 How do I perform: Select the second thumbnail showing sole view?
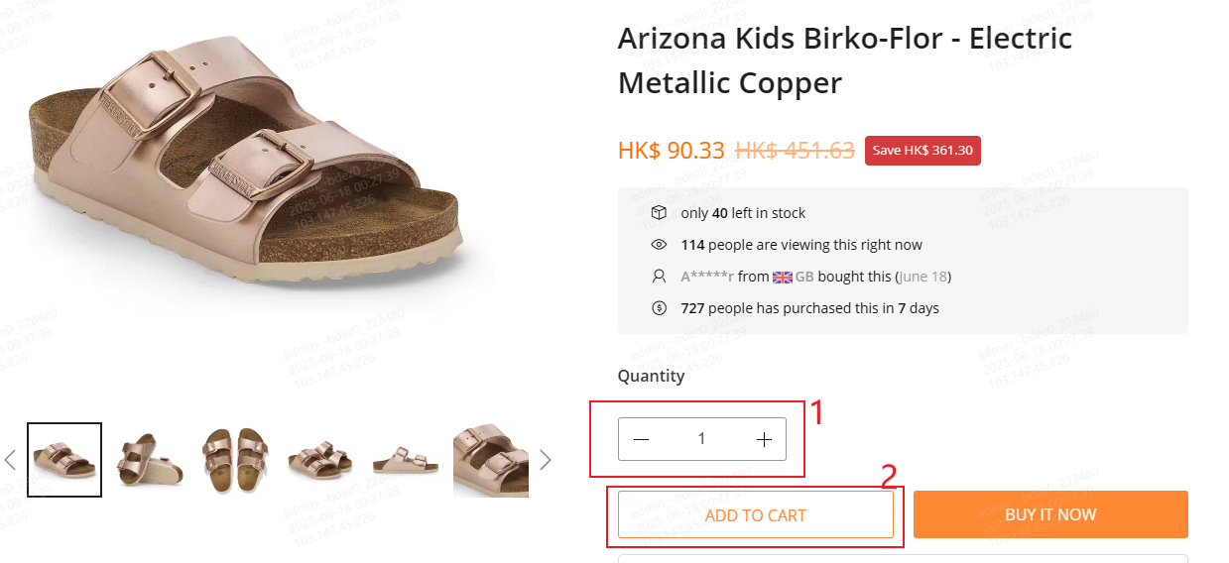tap(149, 460)
